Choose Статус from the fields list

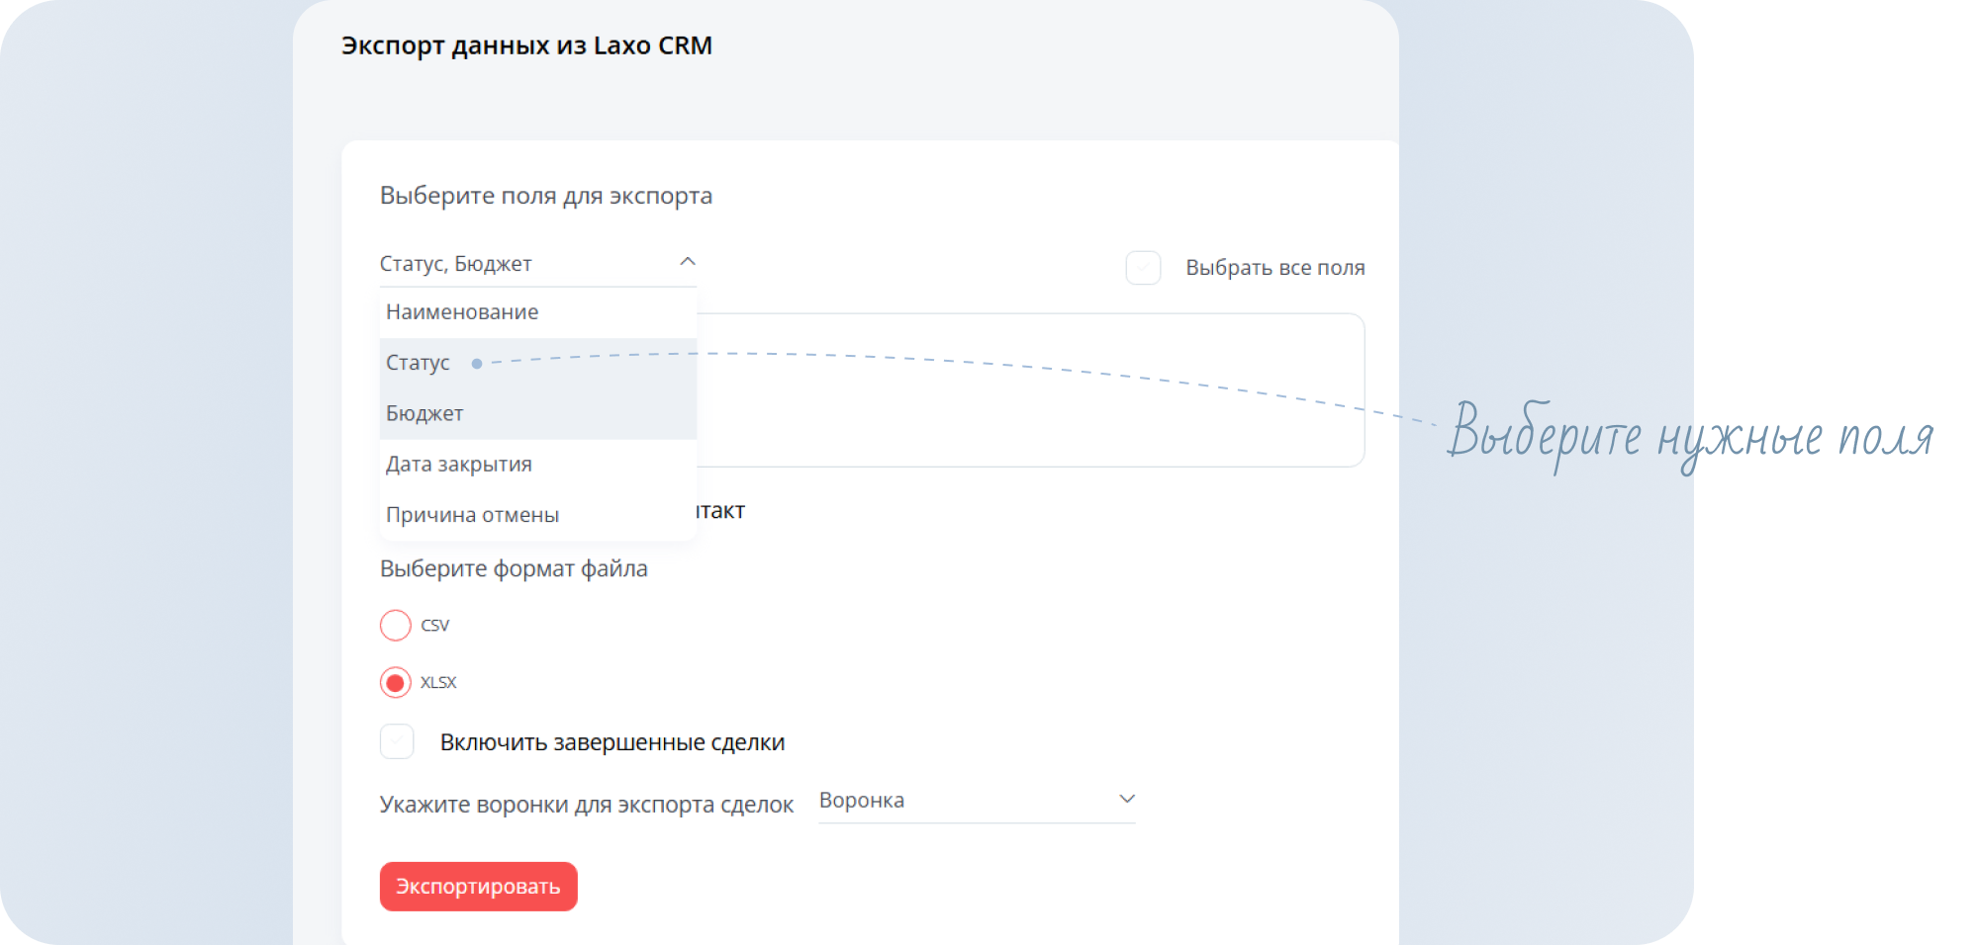(538, 363)
